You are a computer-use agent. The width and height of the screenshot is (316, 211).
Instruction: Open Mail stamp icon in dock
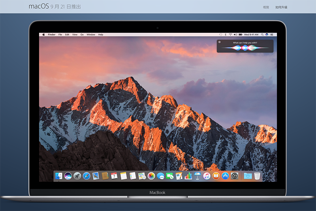(x=96, y=176)
